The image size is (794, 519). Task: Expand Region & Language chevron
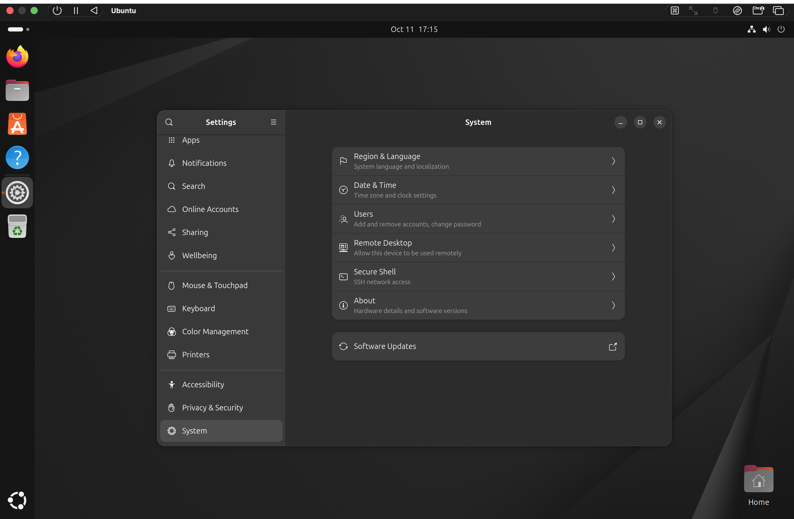[x=613, y=161]
